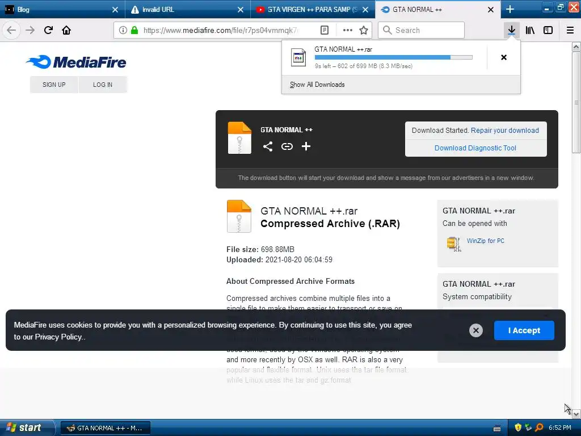
Task: Click the scrollbar up arrow
Action: pos(576,47)
